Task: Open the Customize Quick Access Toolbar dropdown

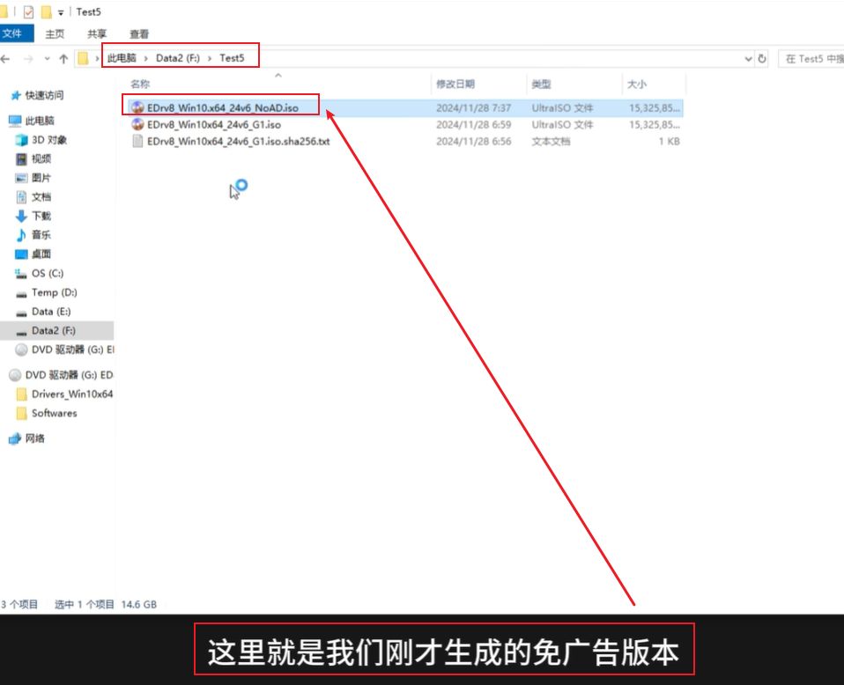Action: click(x=61, y=12)
